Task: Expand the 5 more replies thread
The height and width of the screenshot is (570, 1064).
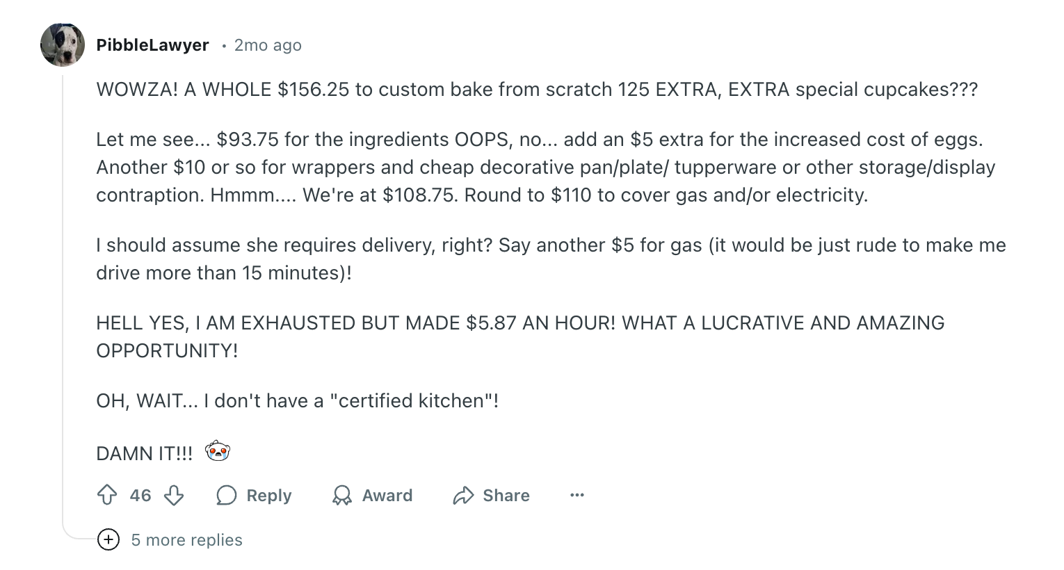Action: (x=186, y=540)
